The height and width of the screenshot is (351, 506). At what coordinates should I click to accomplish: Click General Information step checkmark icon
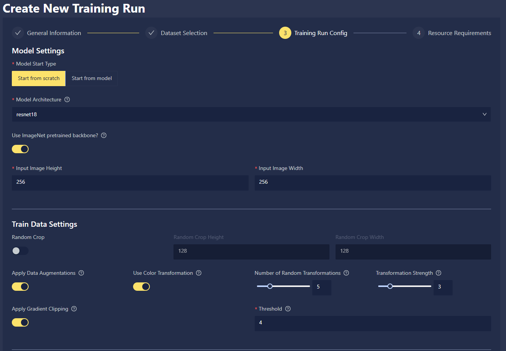(x=18, y=33)
